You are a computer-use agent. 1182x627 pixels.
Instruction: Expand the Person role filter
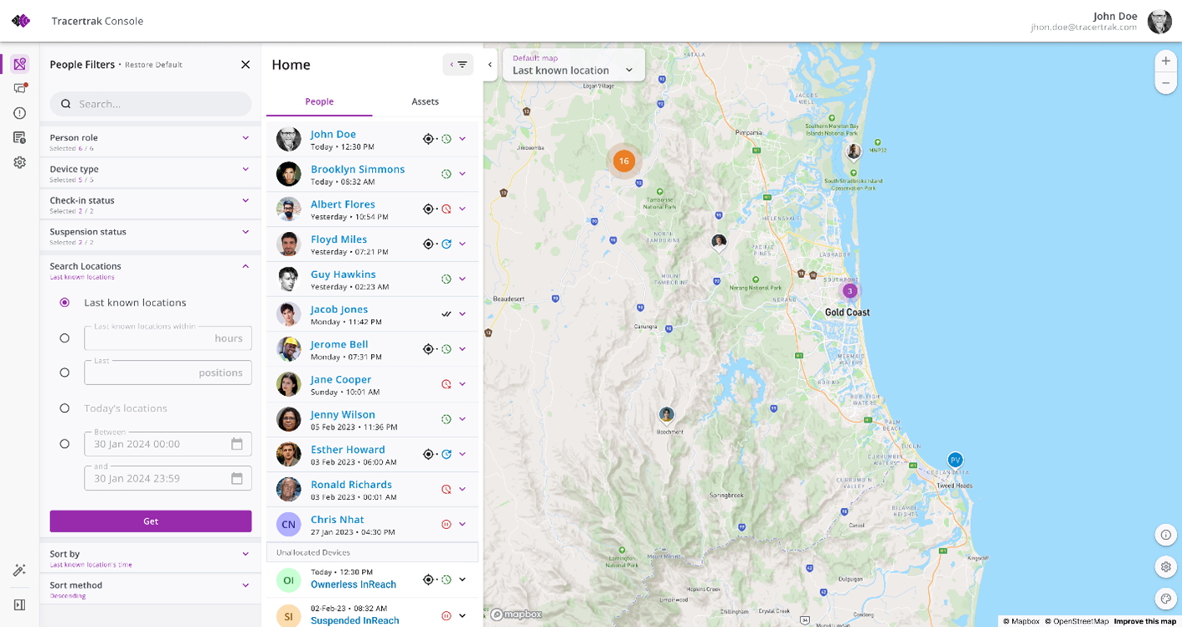coord(245,138)
